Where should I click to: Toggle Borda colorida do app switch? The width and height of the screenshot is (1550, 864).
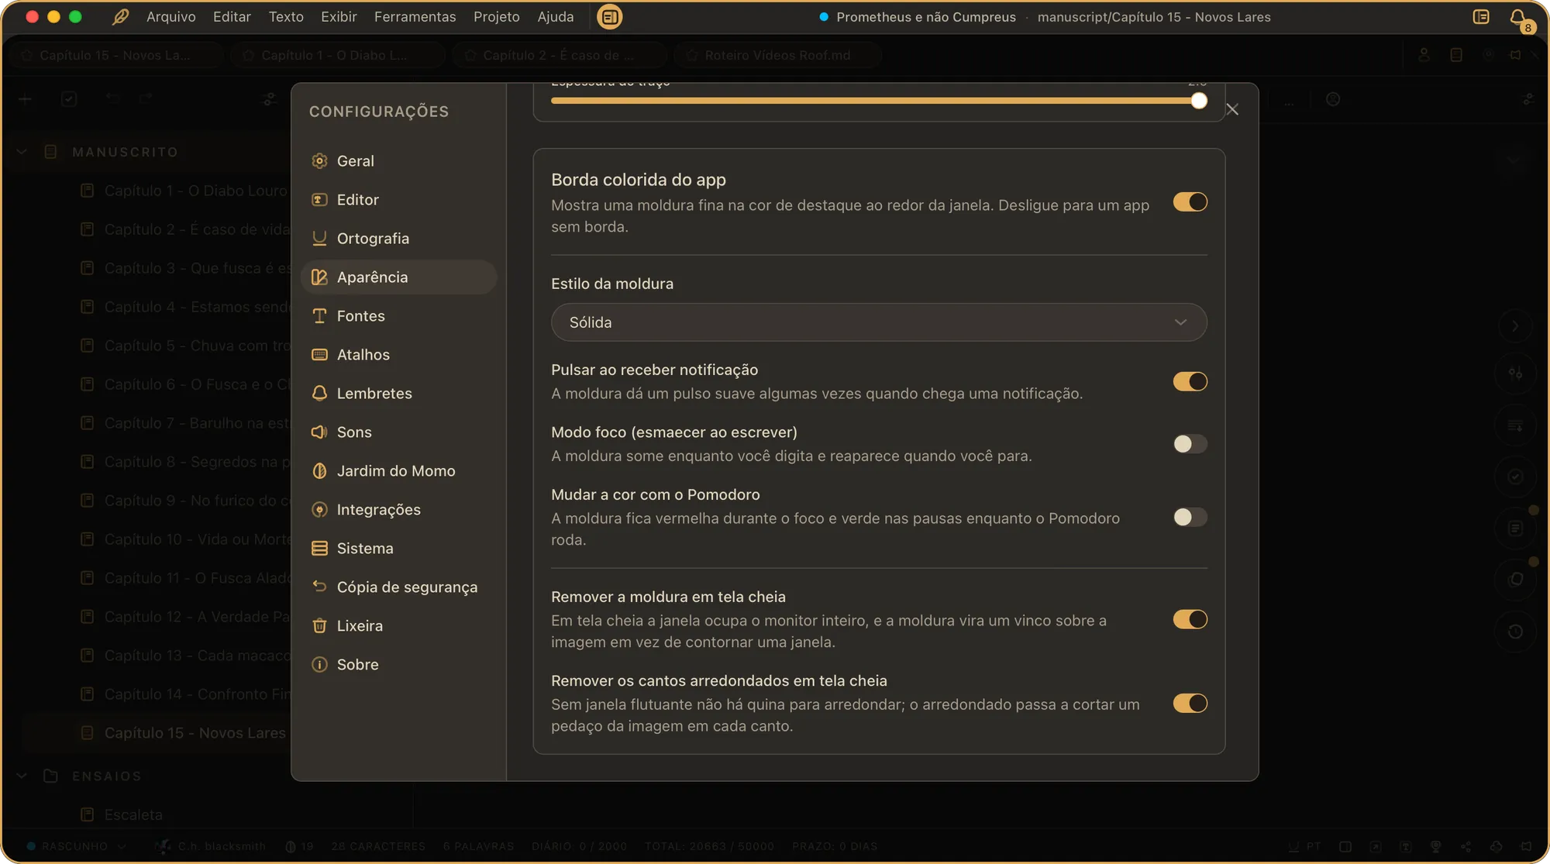1190,202
